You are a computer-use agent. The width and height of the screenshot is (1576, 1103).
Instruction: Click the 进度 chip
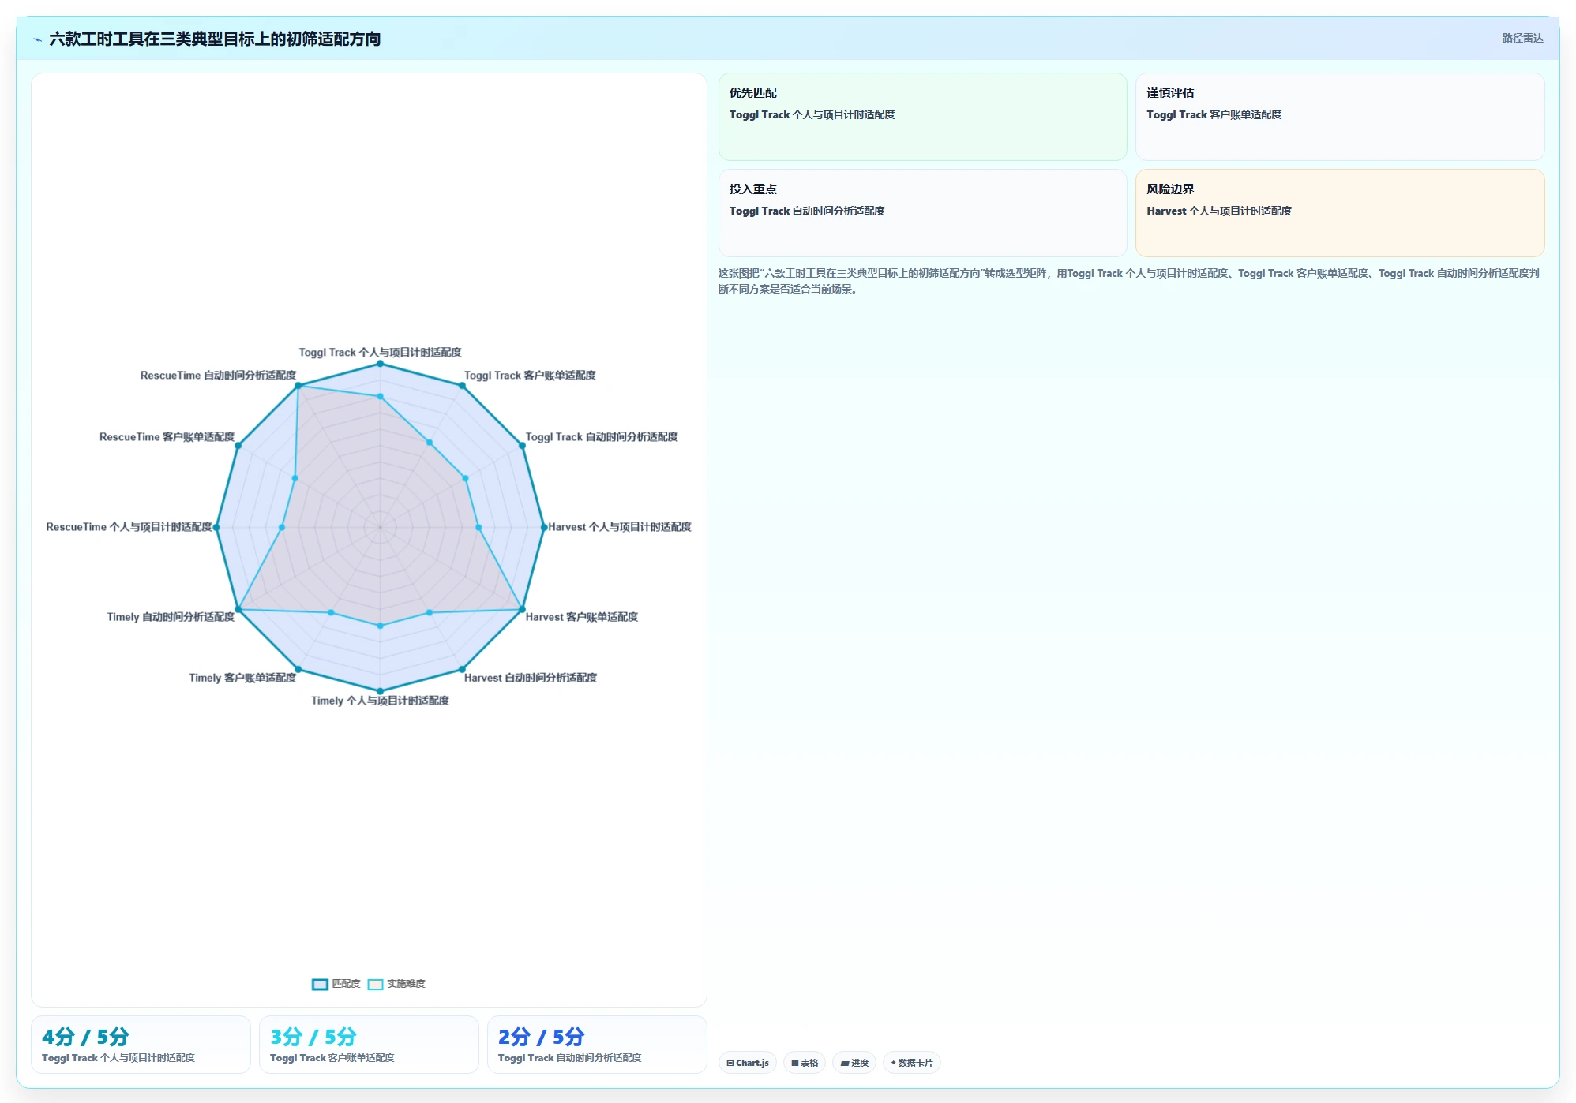pyautogui.click(x=854, y=1063)
